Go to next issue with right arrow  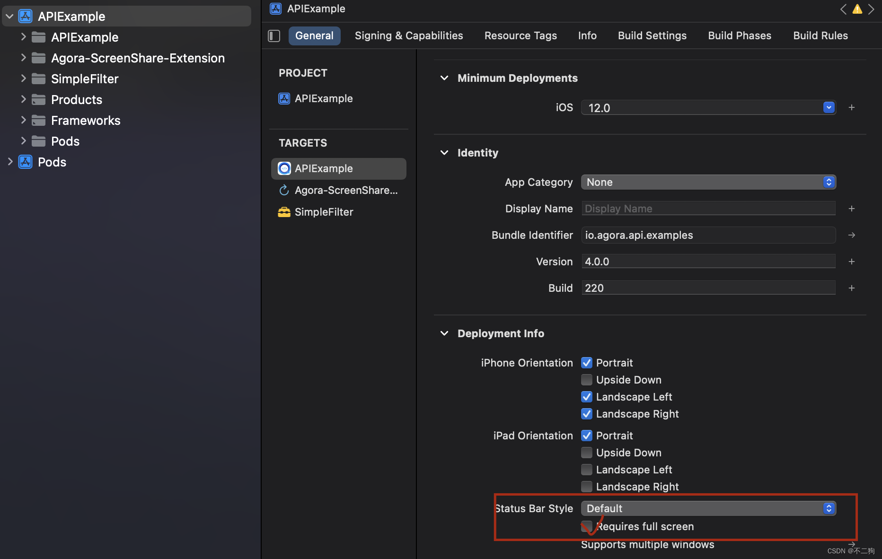[871, 9]
